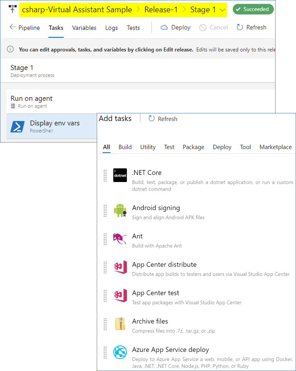The height and width of the screenshot is (371, 296).
Task: Click the App Center test icon
Action: (x=120, y=296)
